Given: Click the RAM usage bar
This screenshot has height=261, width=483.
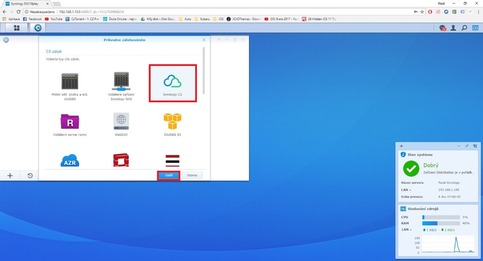Looking at the screenshot, I should click(441, 223).
